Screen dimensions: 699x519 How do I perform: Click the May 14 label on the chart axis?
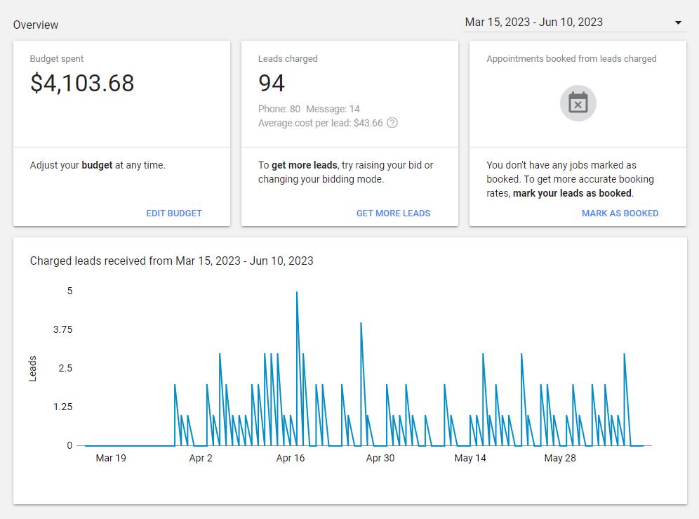[470, 458]
